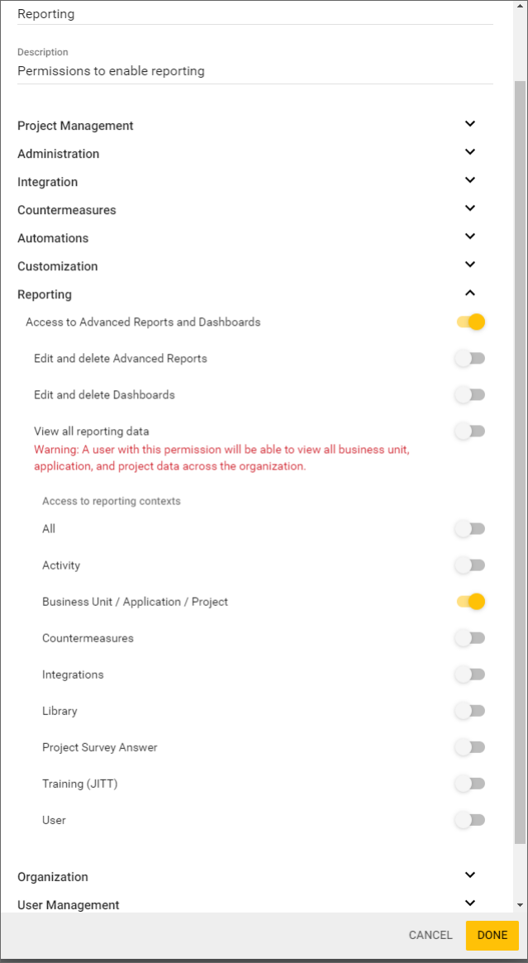Enable the All reporting contexts toggle
528x963 pixels.
(469, 528)
